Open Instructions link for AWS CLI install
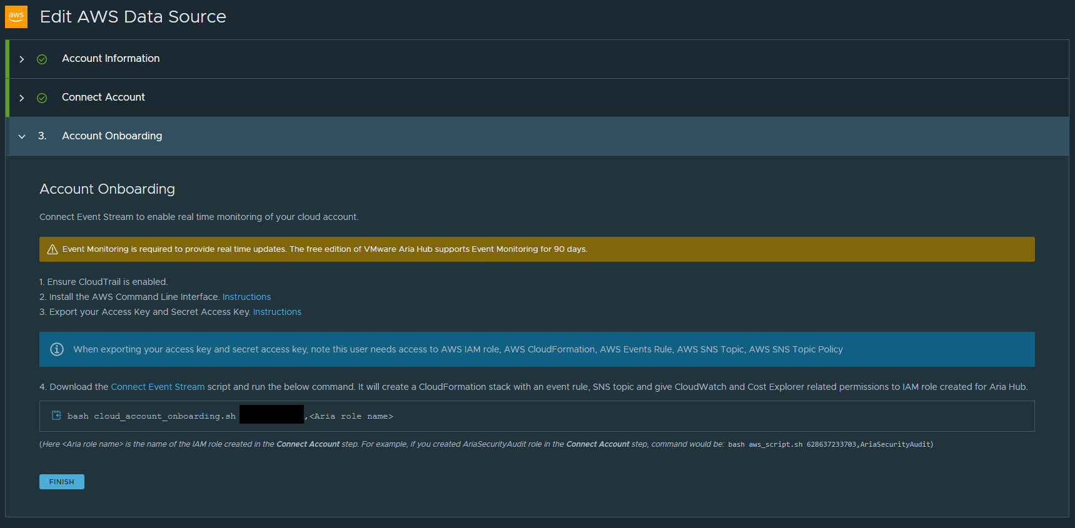1075x528 pixels. point(246,297)
